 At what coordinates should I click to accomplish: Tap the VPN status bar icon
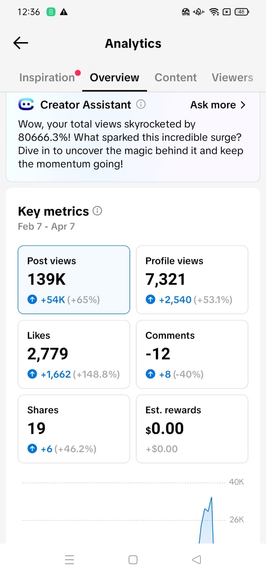[186, 12]
